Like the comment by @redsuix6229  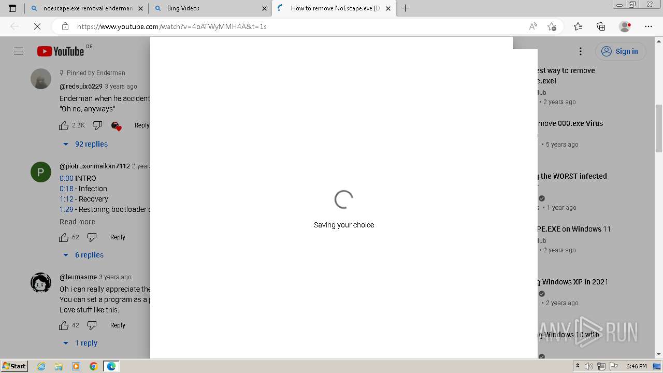click(x=64, y=125)
